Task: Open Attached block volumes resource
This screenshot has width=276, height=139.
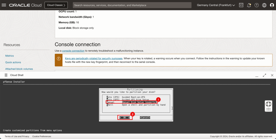Action: (x=19, y=69)
